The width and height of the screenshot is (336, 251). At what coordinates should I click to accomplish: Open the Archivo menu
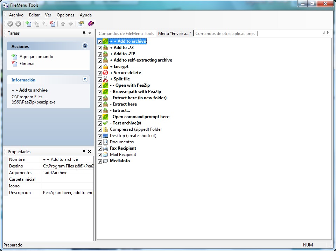[x=16, y=15]
